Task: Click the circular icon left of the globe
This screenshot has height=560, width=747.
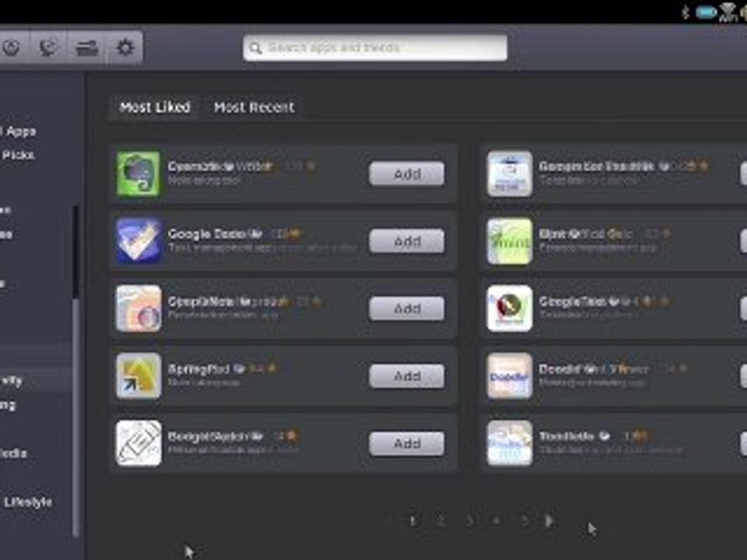Action: click(10, 47)
